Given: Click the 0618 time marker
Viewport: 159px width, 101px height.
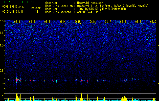Looking at the screenshot, I should [x=123, y=22].
